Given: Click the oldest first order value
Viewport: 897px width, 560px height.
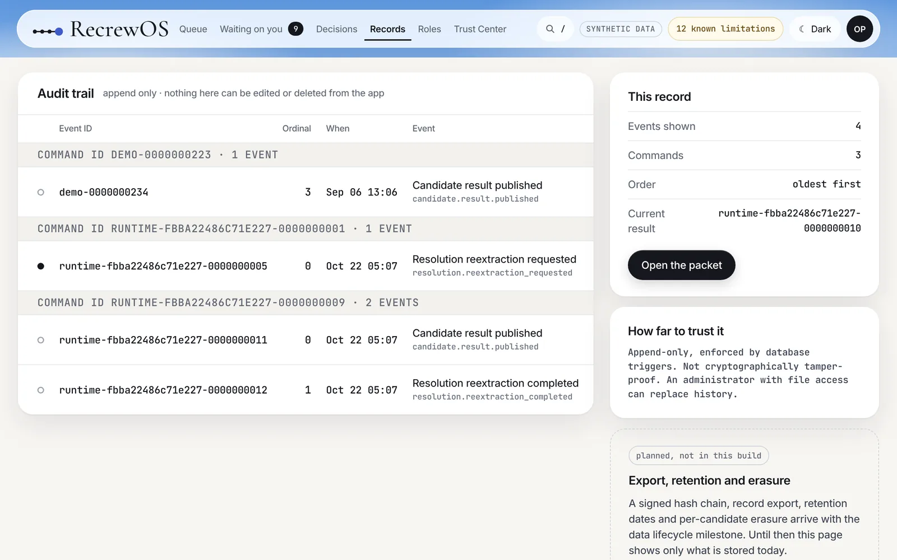Looking at the screenshot, I should [x=826, y=184].
